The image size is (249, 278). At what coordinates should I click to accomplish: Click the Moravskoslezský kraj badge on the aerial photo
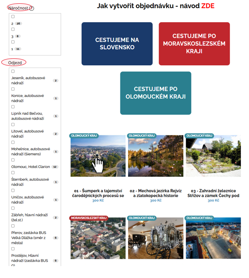click(x=89, y=218)
